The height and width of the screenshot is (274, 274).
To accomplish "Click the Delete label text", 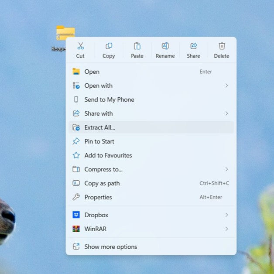I will pos(222,56).
